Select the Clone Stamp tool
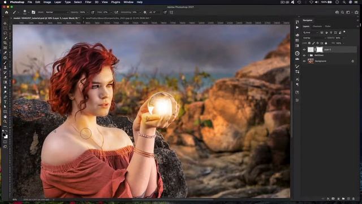Viewport: 362px width, 204px height. [5, 67]
